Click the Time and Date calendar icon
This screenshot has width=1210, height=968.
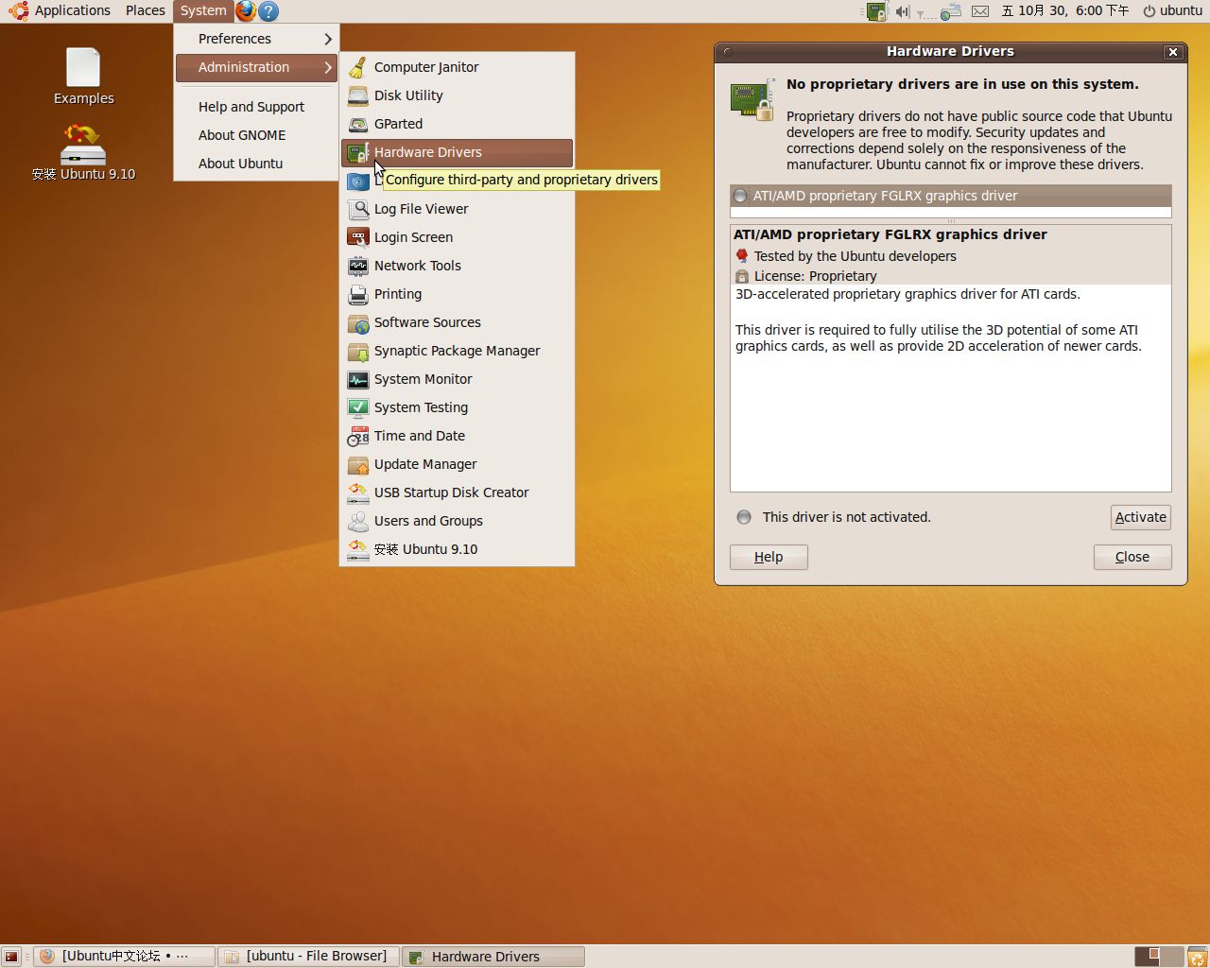click(358, 436)
